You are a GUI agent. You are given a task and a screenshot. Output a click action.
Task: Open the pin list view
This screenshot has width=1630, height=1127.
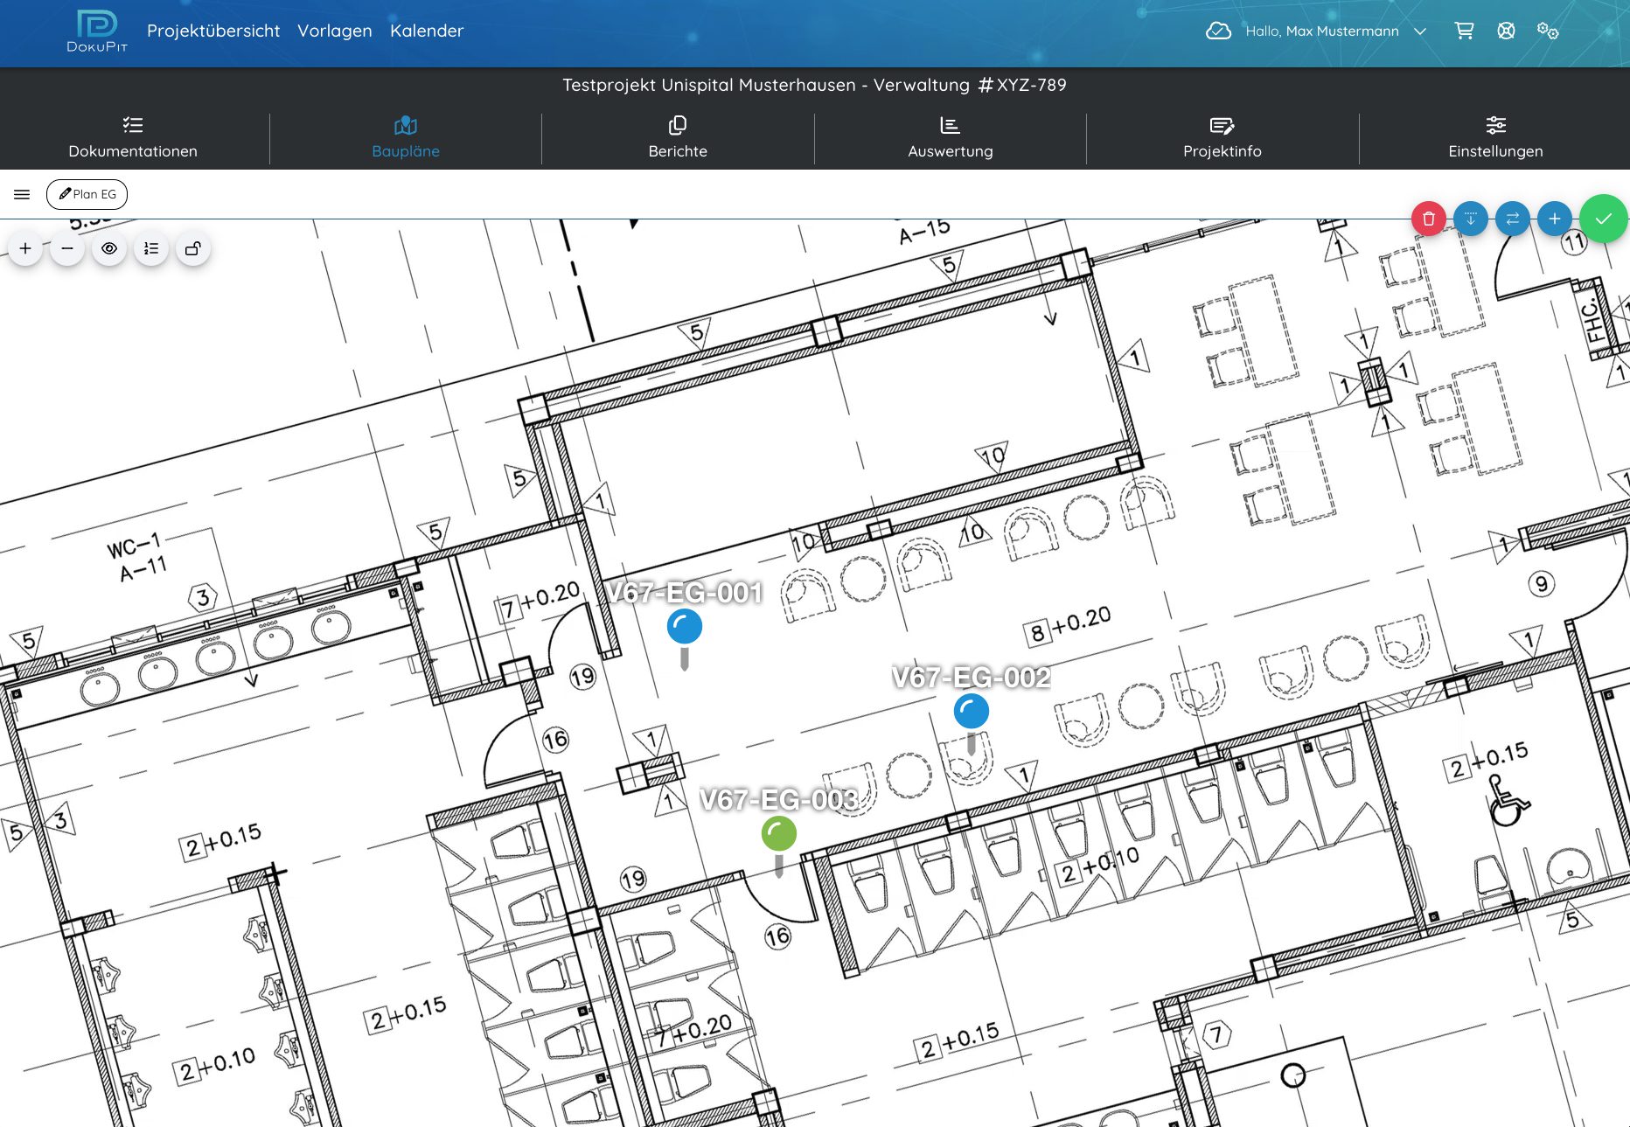[x=151, y=249]
